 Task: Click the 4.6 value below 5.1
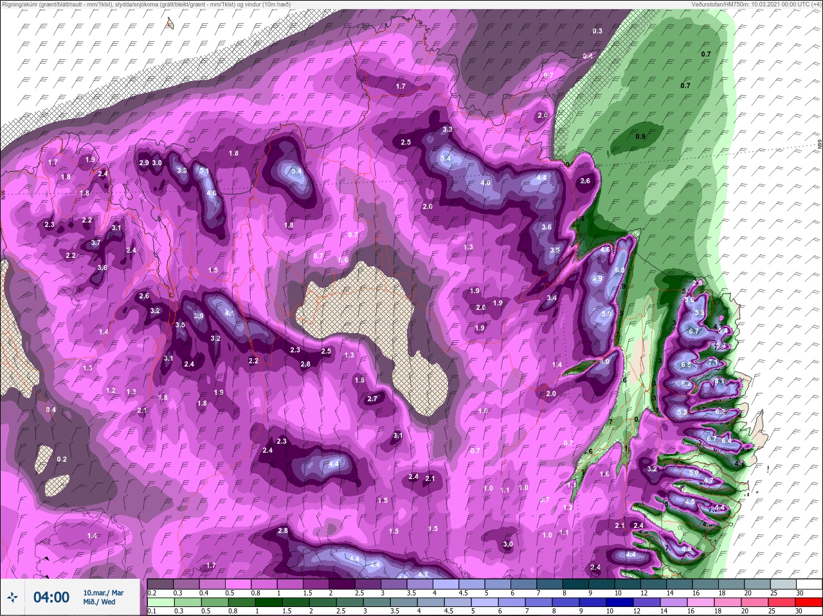(211, 193)
